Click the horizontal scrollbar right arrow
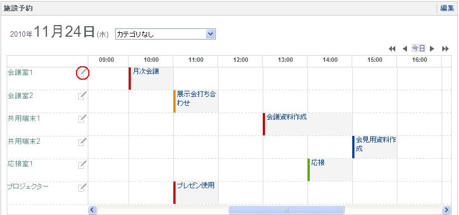 click(x=447, y=209)
